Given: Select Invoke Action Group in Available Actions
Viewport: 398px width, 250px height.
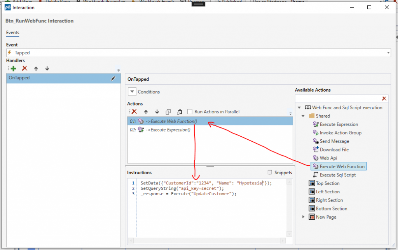Looking at the screenshot, I should tap(340, 133).
